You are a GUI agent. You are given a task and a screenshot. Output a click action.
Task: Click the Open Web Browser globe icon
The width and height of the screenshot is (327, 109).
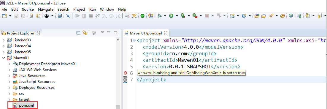click(x=291, y=16)
